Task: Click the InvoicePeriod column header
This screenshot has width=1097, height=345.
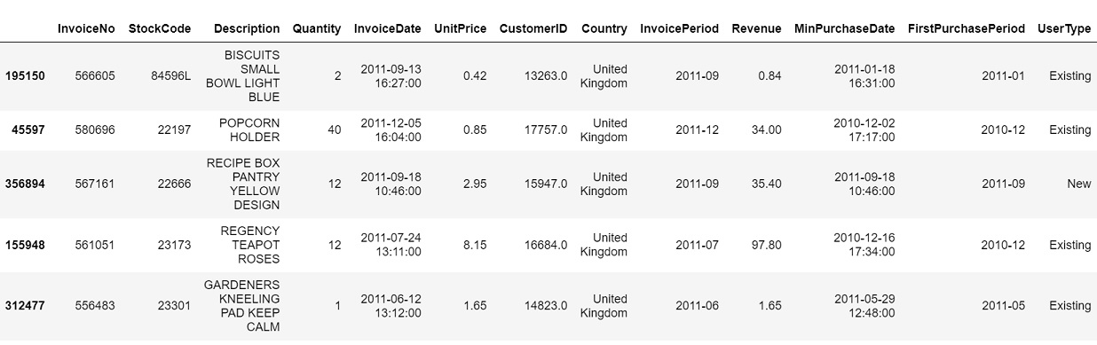Action: pos(680,28)
